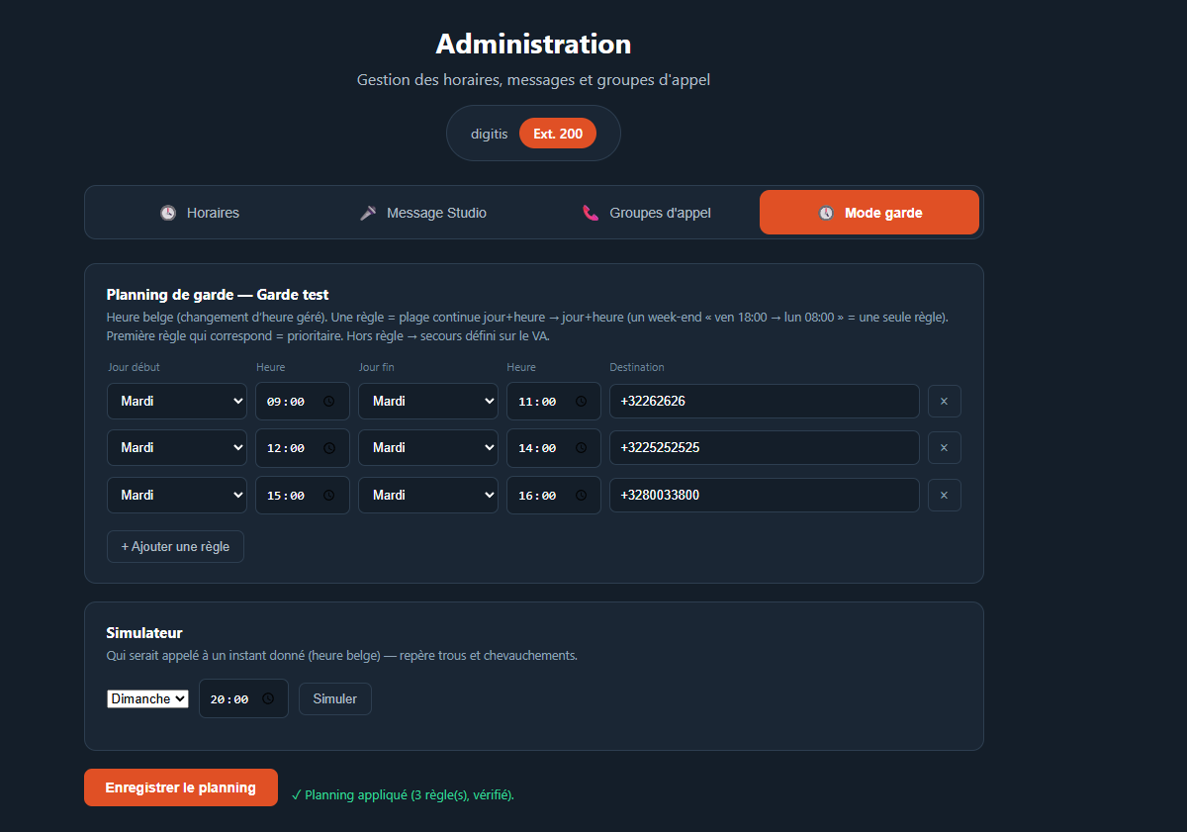Image resolution: width=1187 pixels, height=832 pixels.
Task: Edit the 11:00 end time field
Action: click(x=554, y=402)
